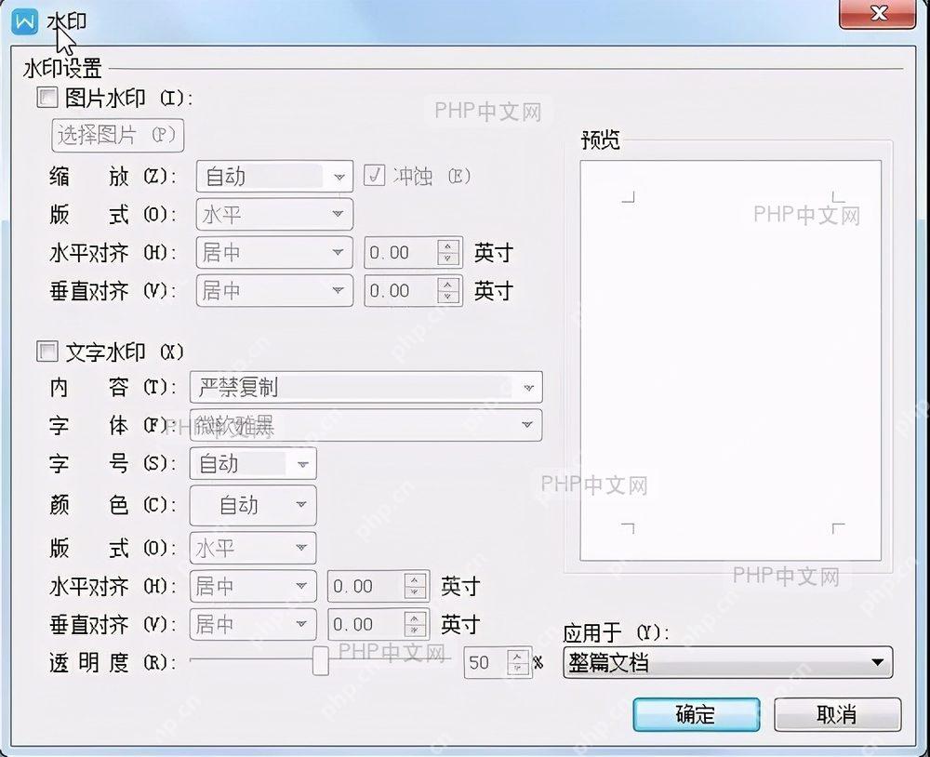Increase picture watermark 水平对齐 offset value
Screen dimensions: 930x757
pos(448,246)
